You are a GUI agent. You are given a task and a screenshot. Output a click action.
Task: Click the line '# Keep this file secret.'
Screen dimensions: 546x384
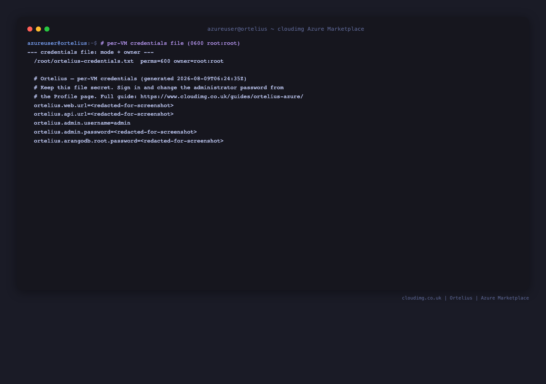159,88
